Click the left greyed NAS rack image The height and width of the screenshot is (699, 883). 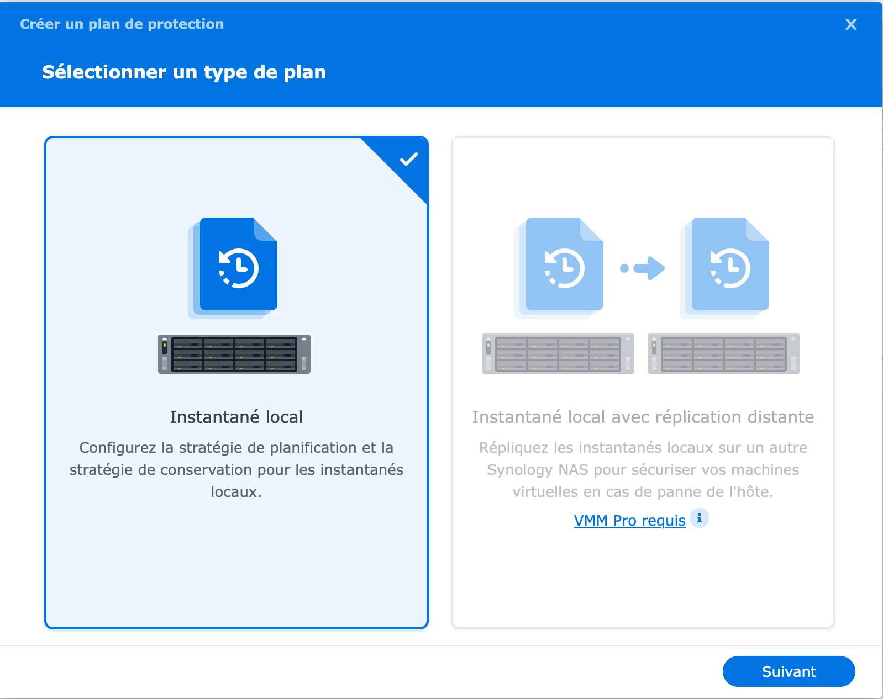[x=558, y=354]
